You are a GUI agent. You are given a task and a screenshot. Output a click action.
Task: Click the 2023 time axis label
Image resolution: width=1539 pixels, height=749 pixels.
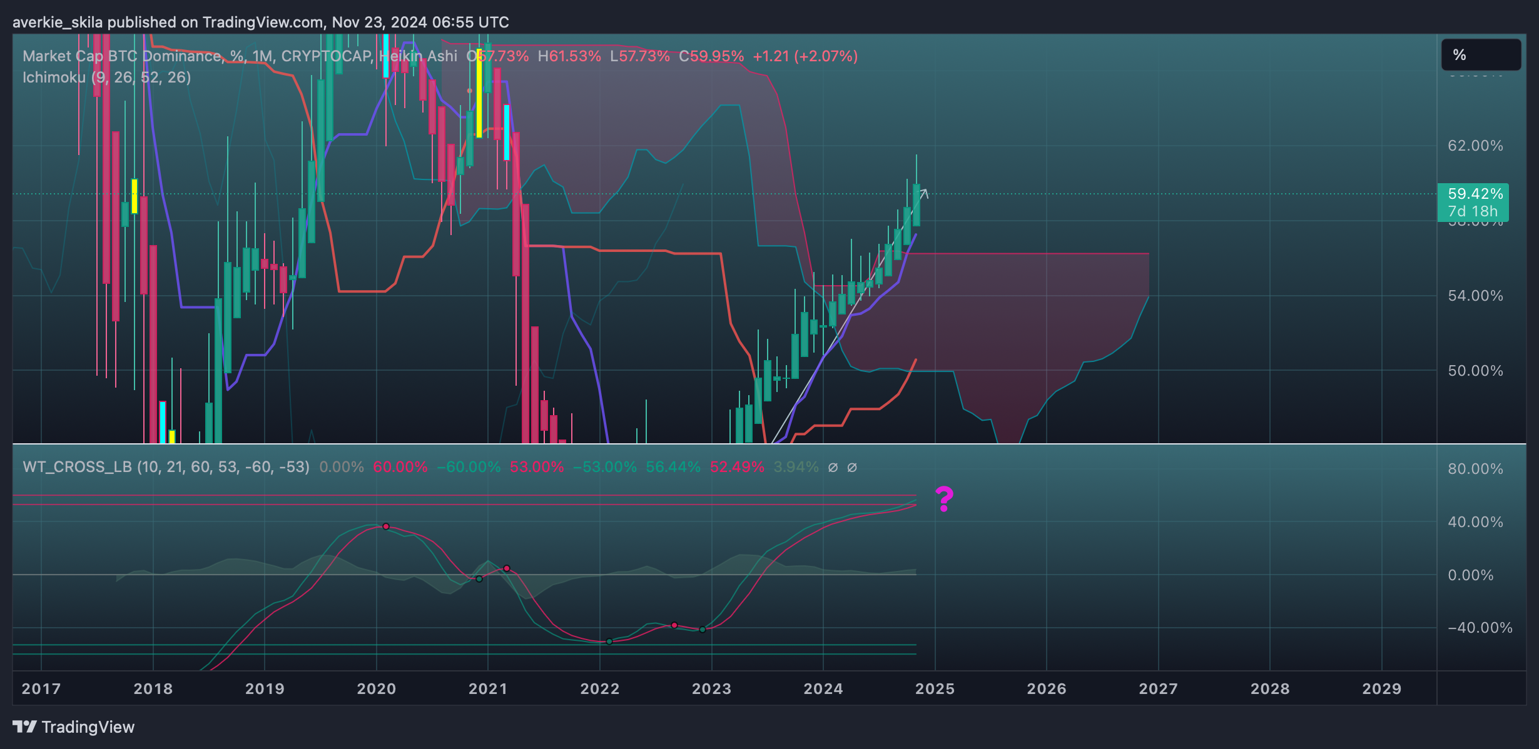(x=711, y=689)
